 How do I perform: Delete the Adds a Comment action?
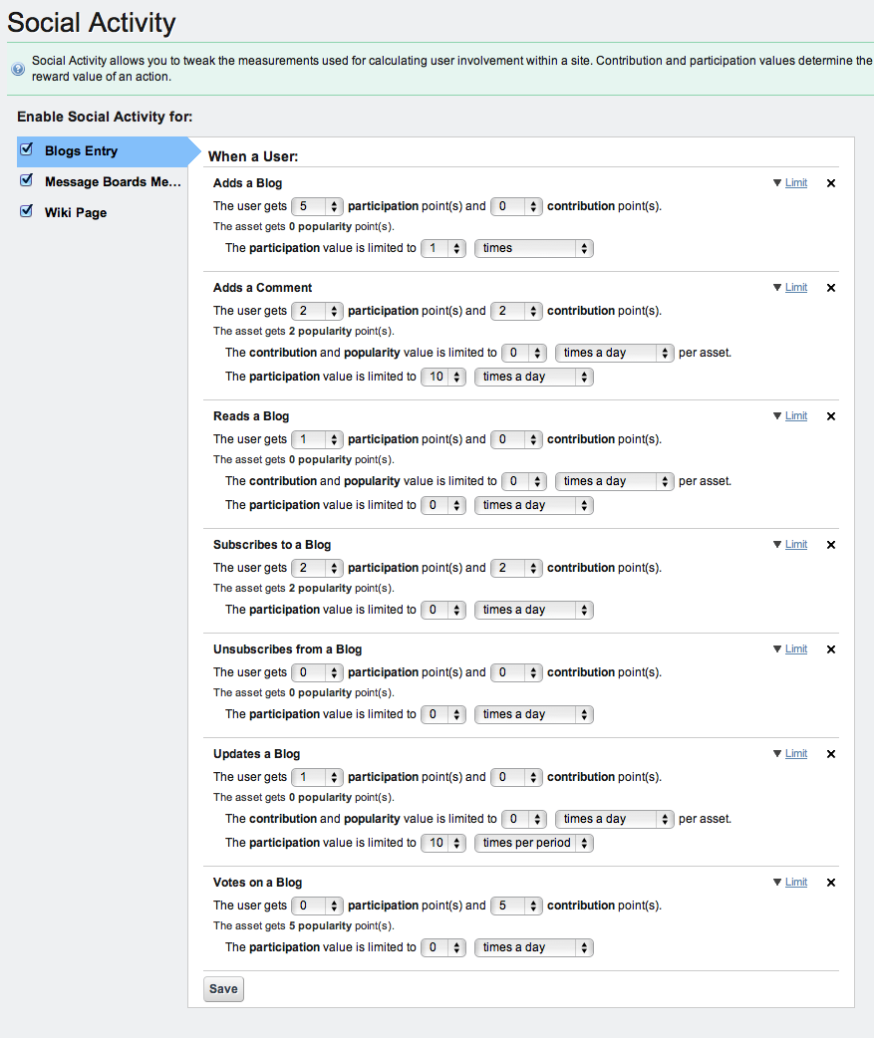[831, 288]
